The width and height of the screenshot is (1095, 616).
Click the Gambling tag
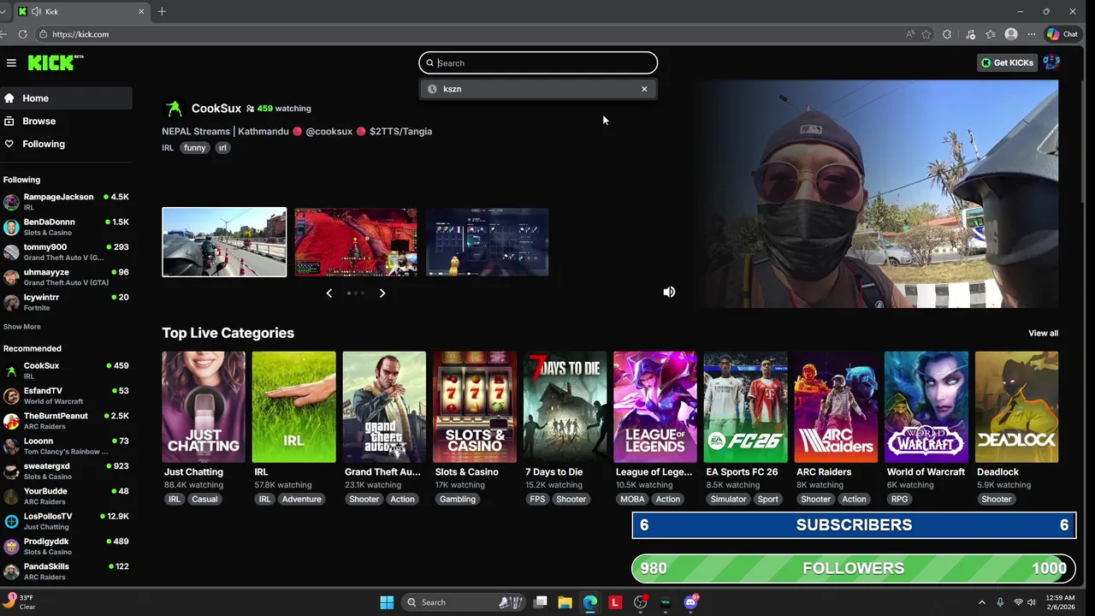[458, 500]
